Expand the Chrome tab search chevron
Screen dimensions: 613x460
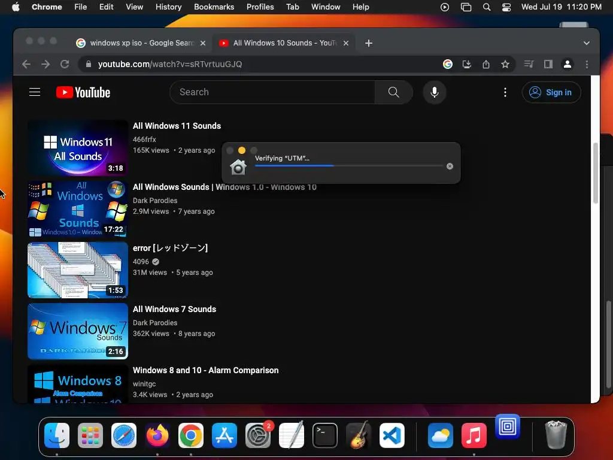[x=587, y=43]
